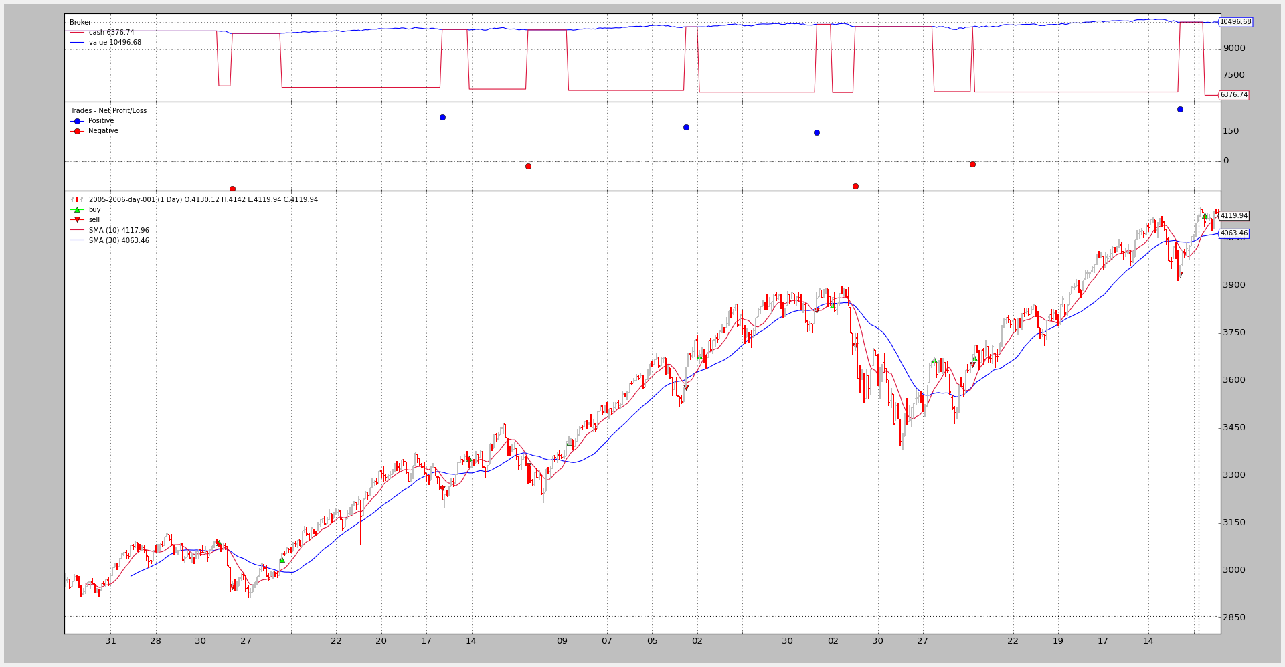
Task: Select the 'value 10496.68' legend text
Action: click(x=114, y=43)
